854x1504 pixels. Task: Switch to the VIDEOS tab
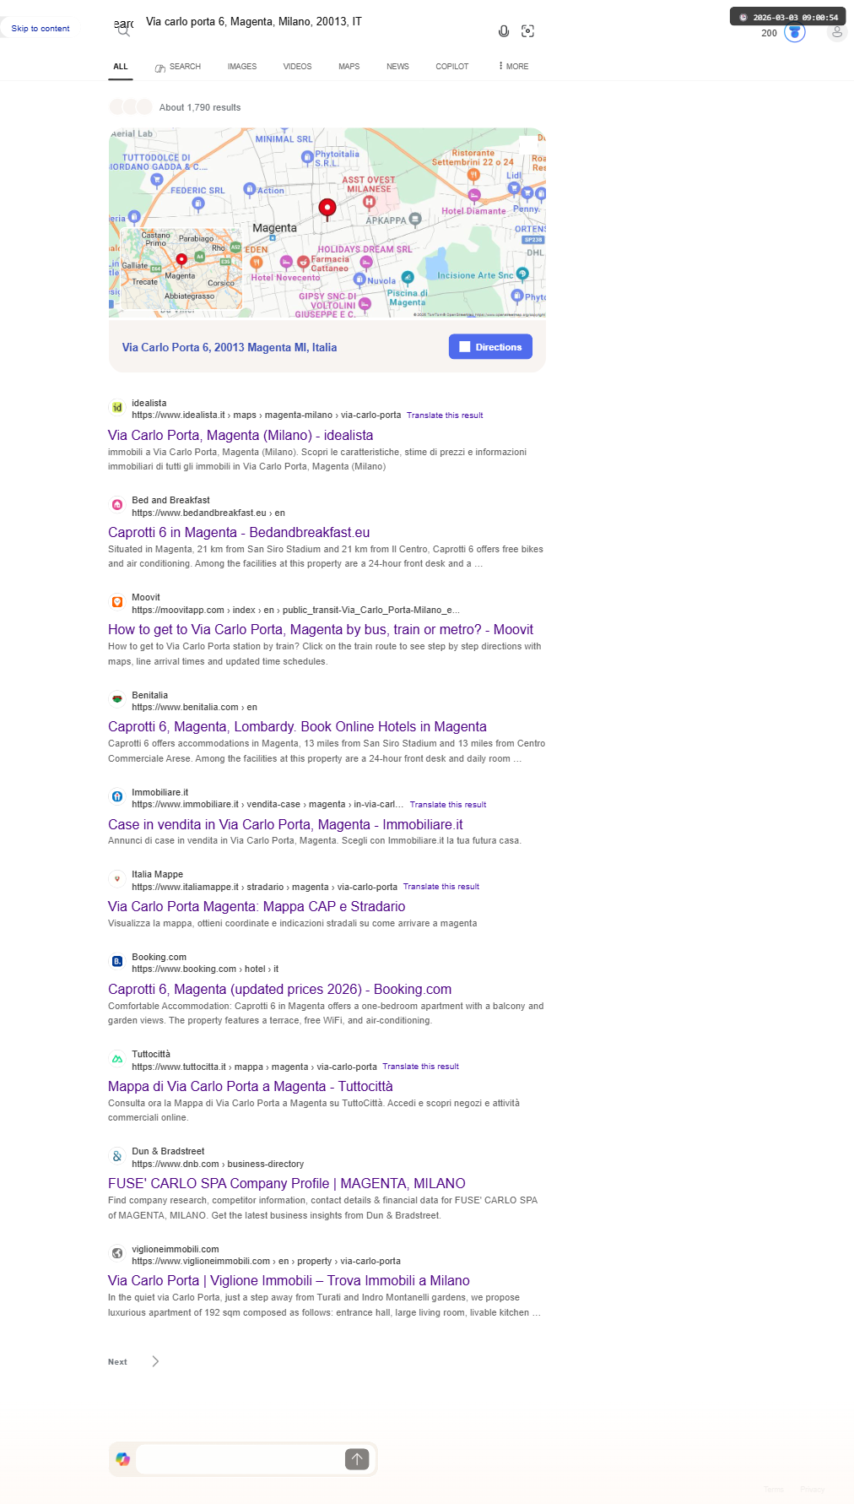click(x=297, y=67)
